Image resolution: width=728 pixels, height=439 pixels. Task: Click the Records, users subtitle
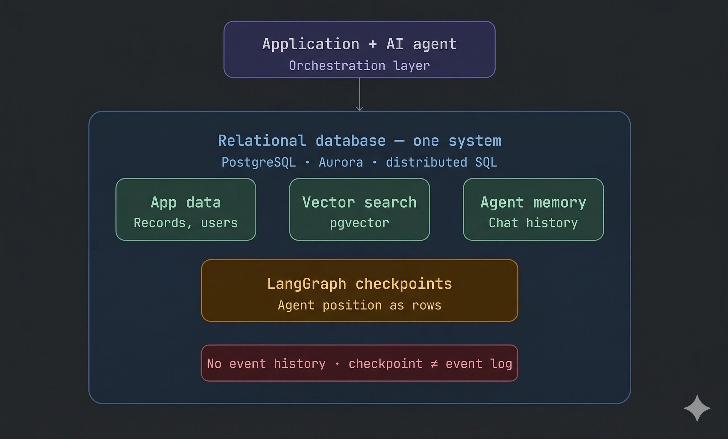pos(186,223)
